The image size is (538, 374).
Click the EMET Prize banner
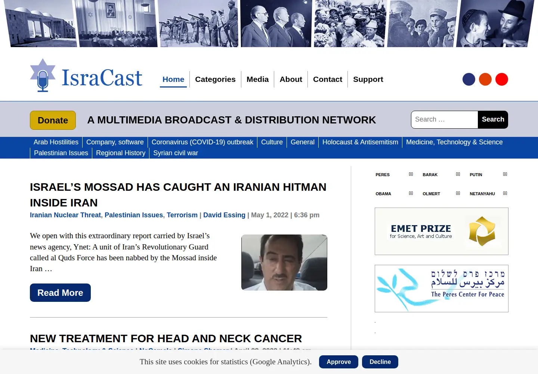pos(442,232)
